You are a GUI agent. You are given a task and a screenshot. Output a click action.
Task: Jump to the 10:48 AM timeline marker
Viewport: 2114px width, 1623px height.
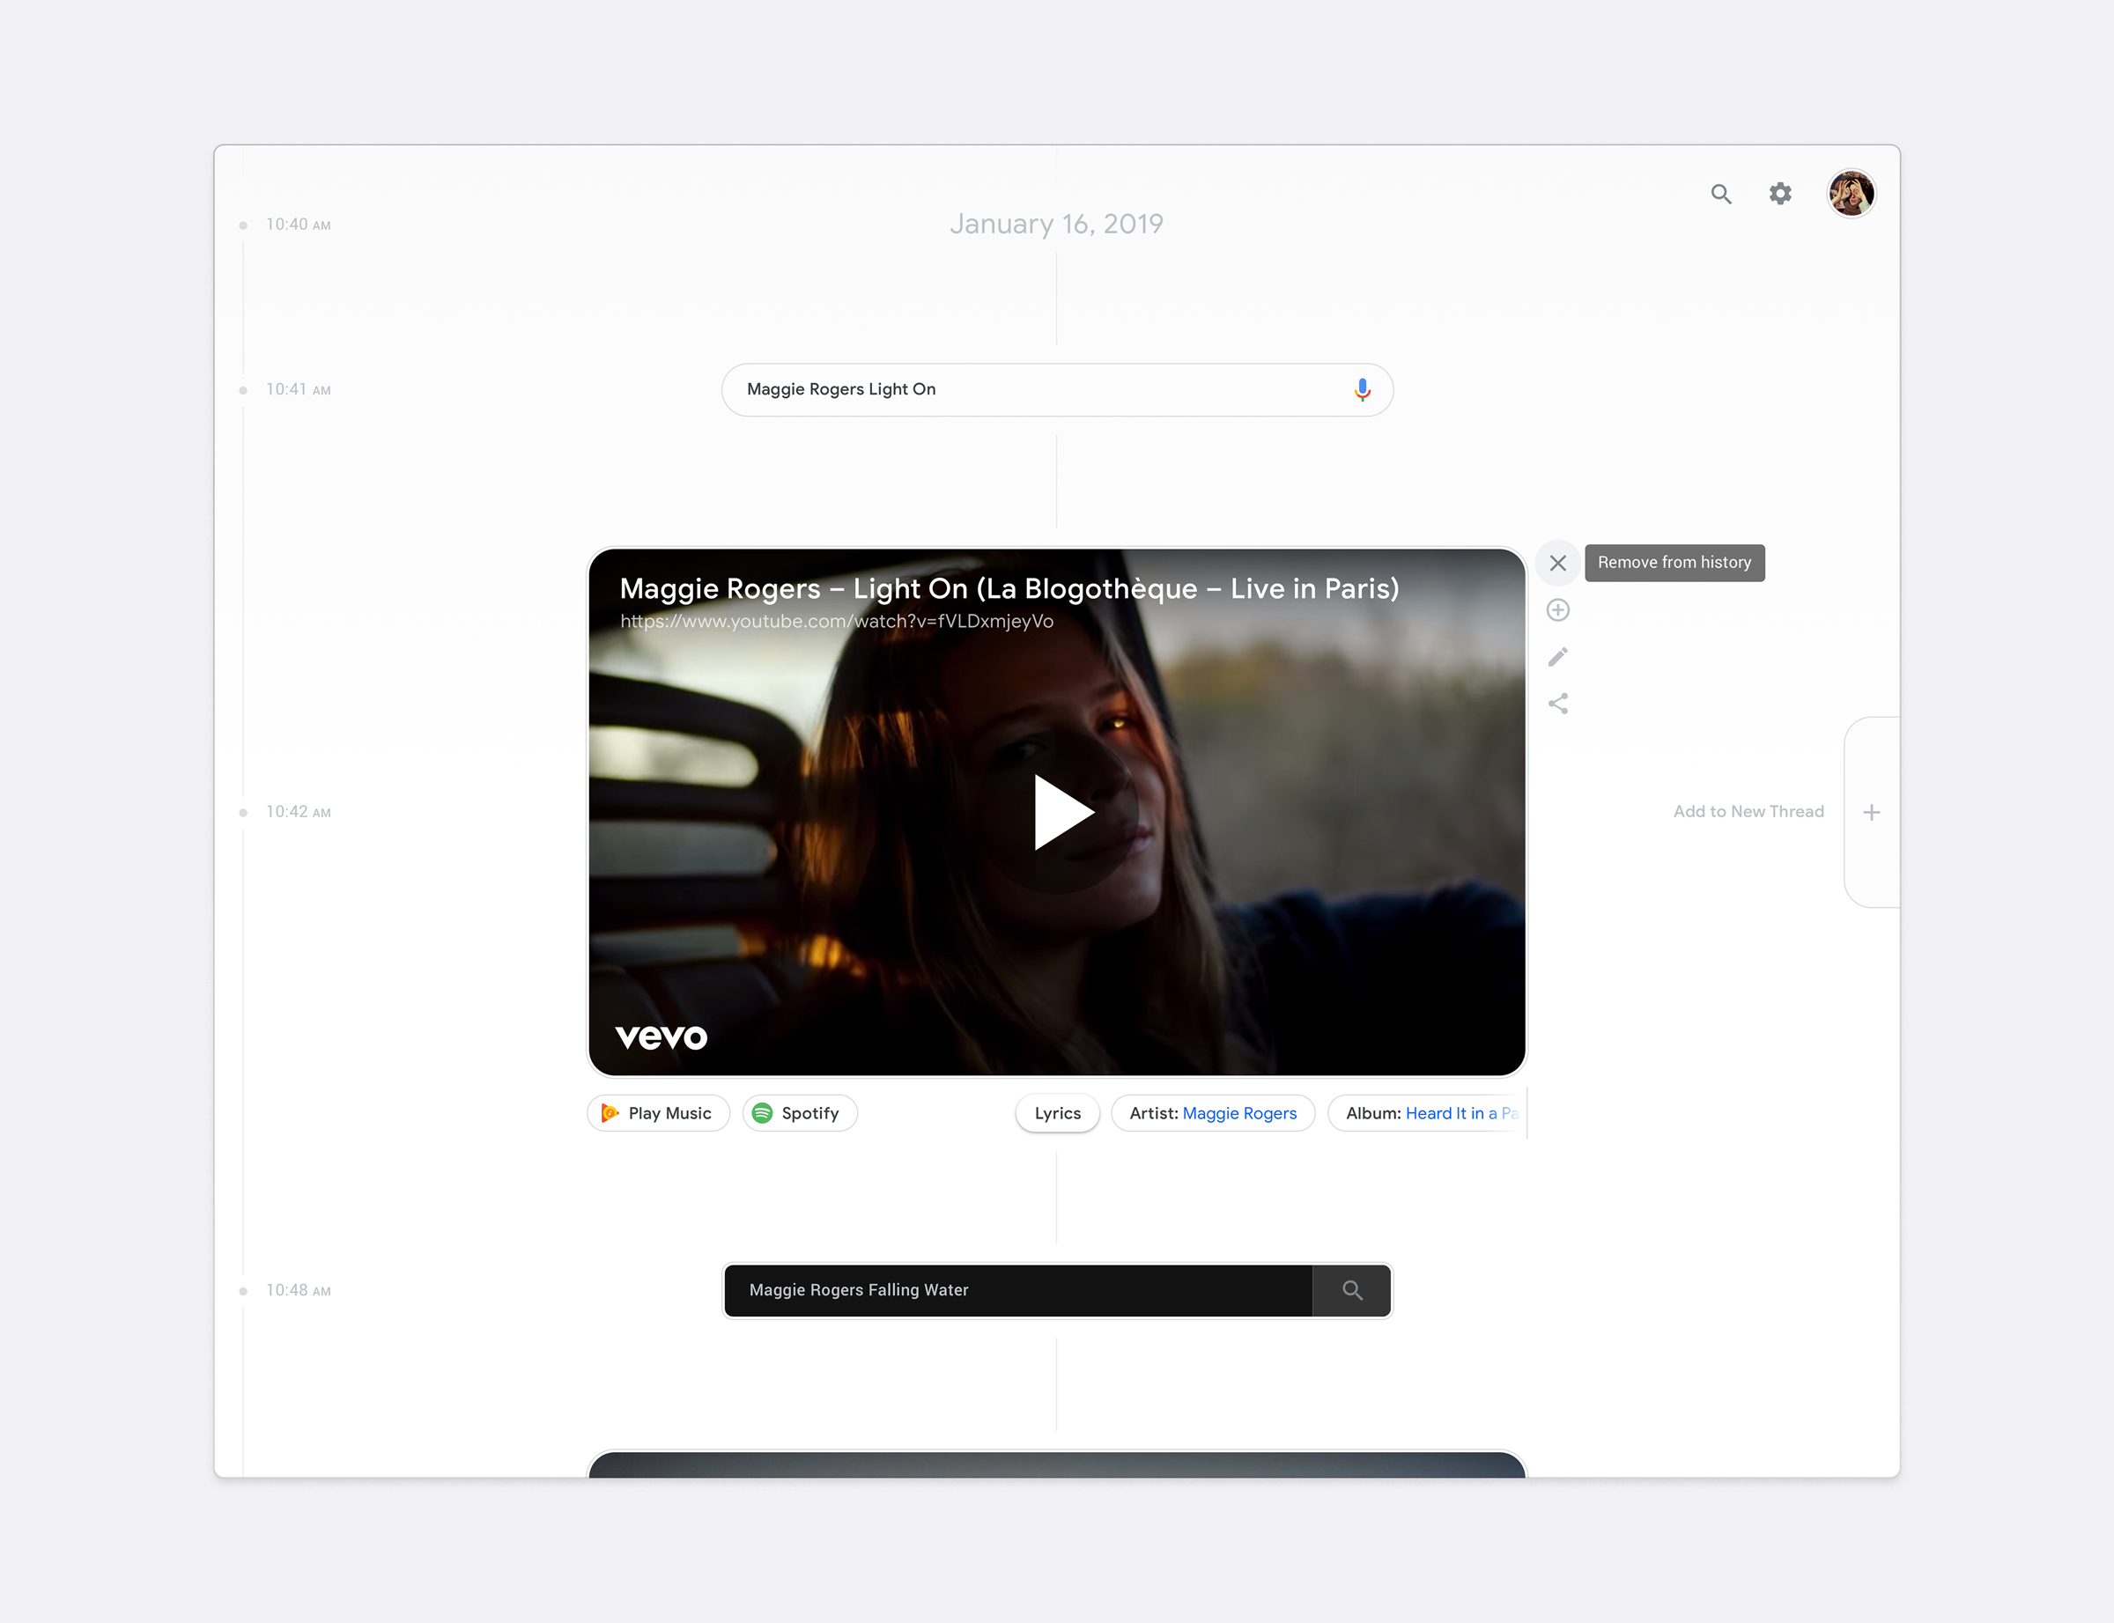tap(298, 1291)
